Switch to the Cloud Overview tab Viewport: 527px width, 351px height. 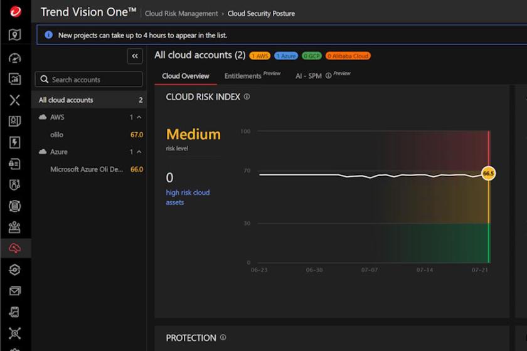click(186, 76)
